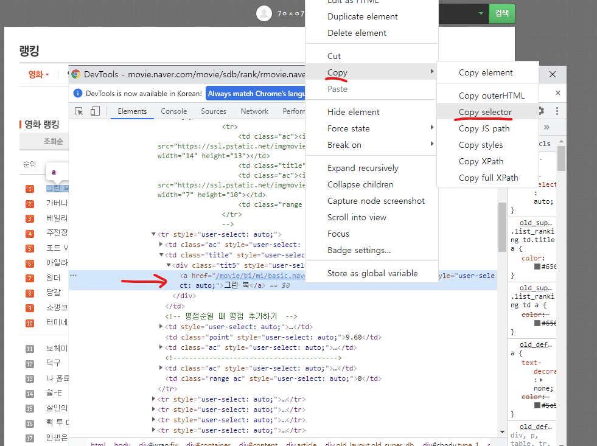Click Always match Chrome's language button
Viewport: 597px width, 446px height.
pyautogui.click(x=256, y=93)
